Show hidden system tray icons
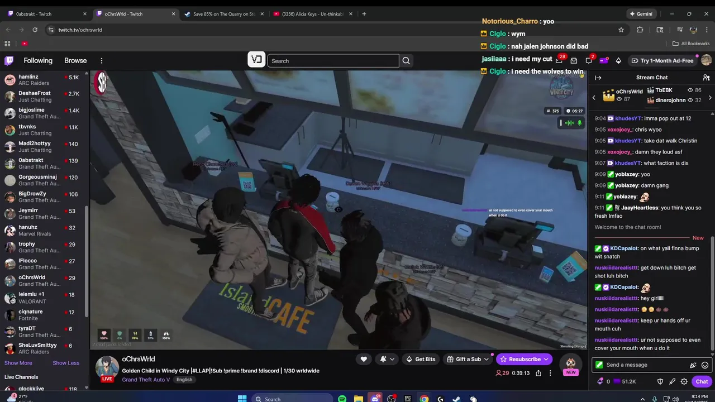The image size is (715, 402). (x=642, y=399)
